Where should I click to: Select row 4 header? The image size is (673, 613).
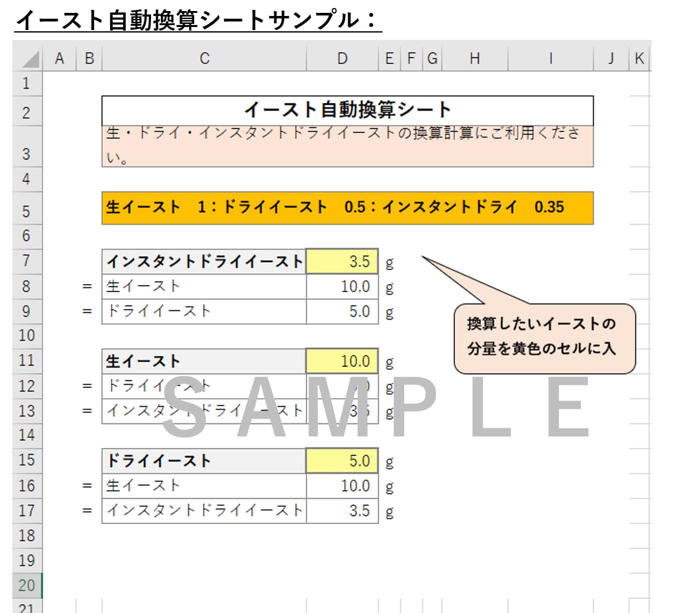27,179
